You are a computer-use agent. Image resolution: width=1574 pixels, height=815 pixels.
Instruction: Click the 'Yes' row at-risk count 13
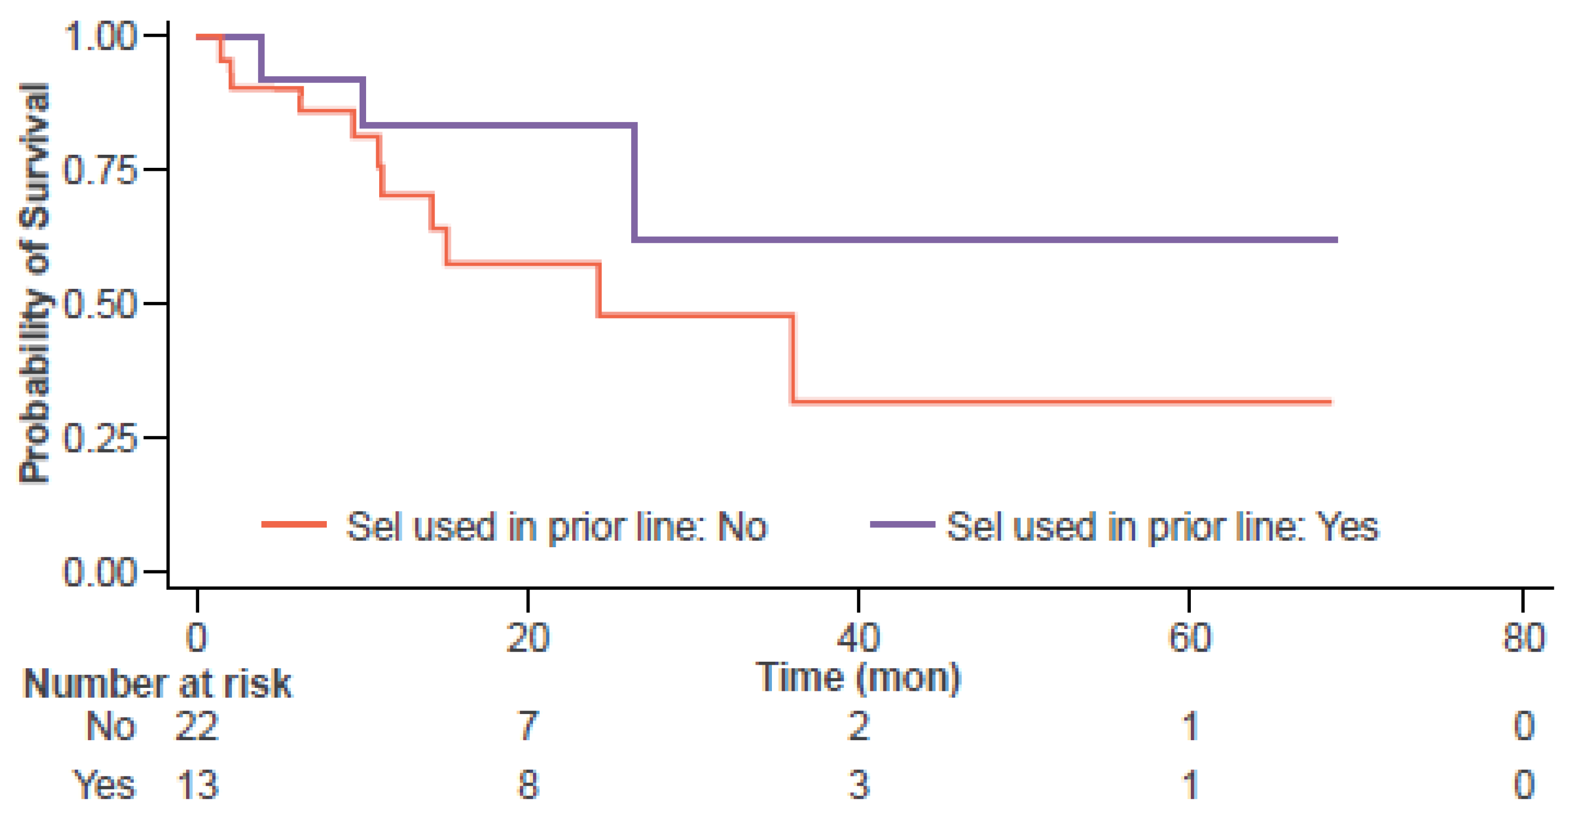(x=197, y=784)
